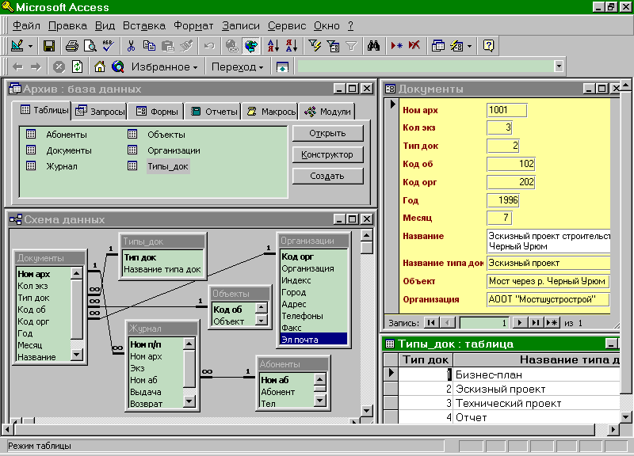
Task: Click the Search the Web icon
Action: click(x=118, y=66)
